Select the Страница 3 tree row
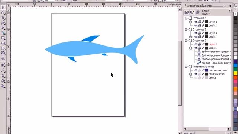 [199, 41]
